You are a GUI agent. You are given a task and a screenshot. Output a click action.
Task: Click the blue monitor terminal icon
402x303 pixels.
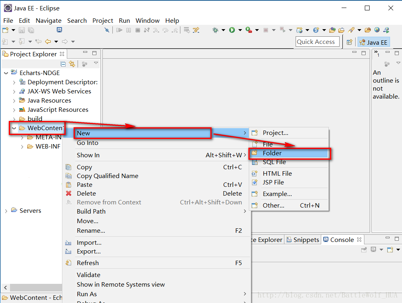coord(59,30)
